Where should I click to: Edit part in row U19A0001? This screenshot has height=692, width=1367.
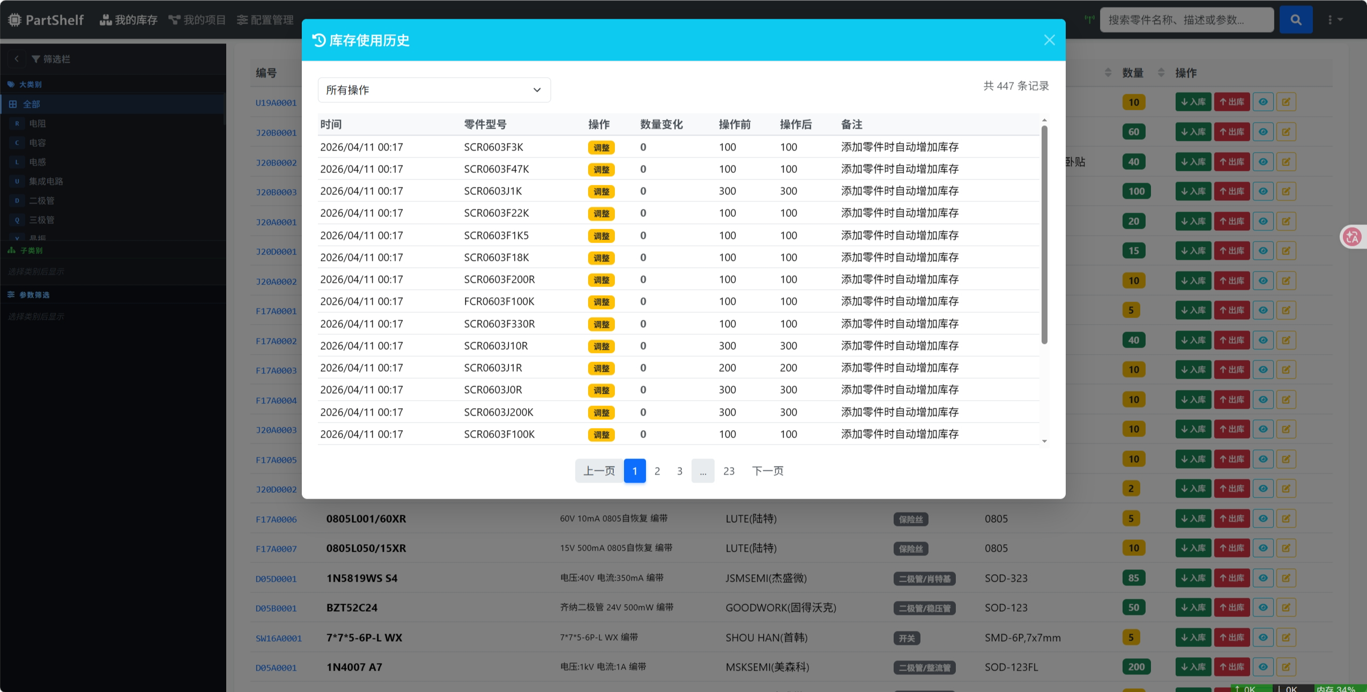[1286, 102]
